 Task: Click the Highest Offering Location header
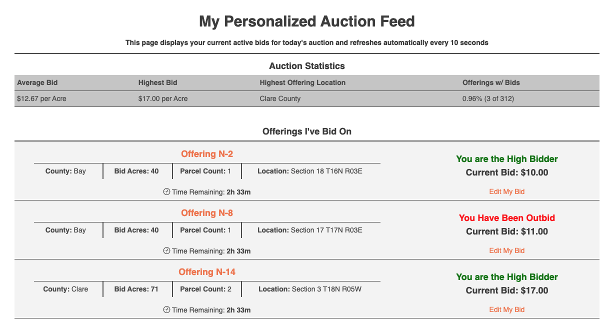[x=302, y=82]
